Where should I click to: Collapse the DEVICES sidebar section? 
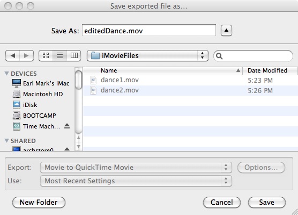[x=6, y=74]
